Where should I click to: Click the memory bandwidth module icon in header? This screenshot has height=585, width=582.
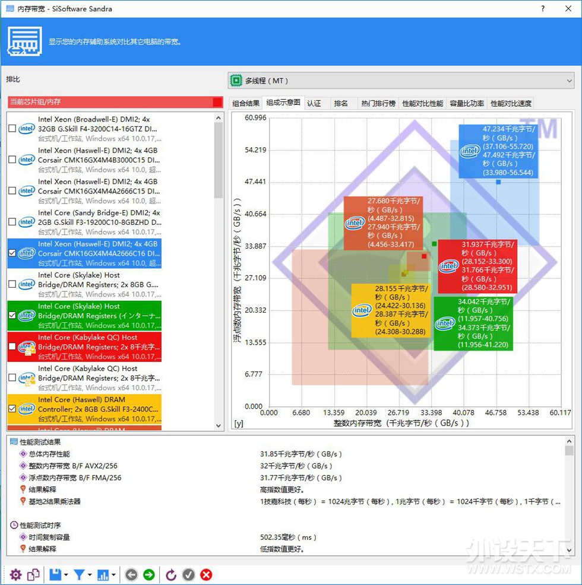pos(25,42)
